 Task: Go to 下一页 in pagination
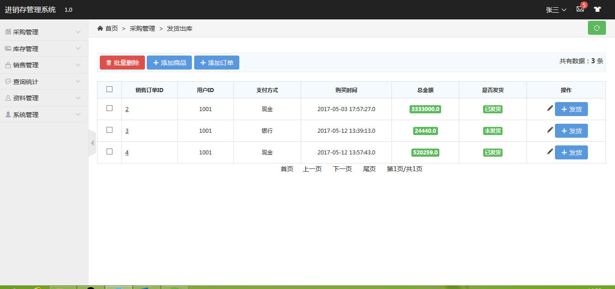coord(342,169)
